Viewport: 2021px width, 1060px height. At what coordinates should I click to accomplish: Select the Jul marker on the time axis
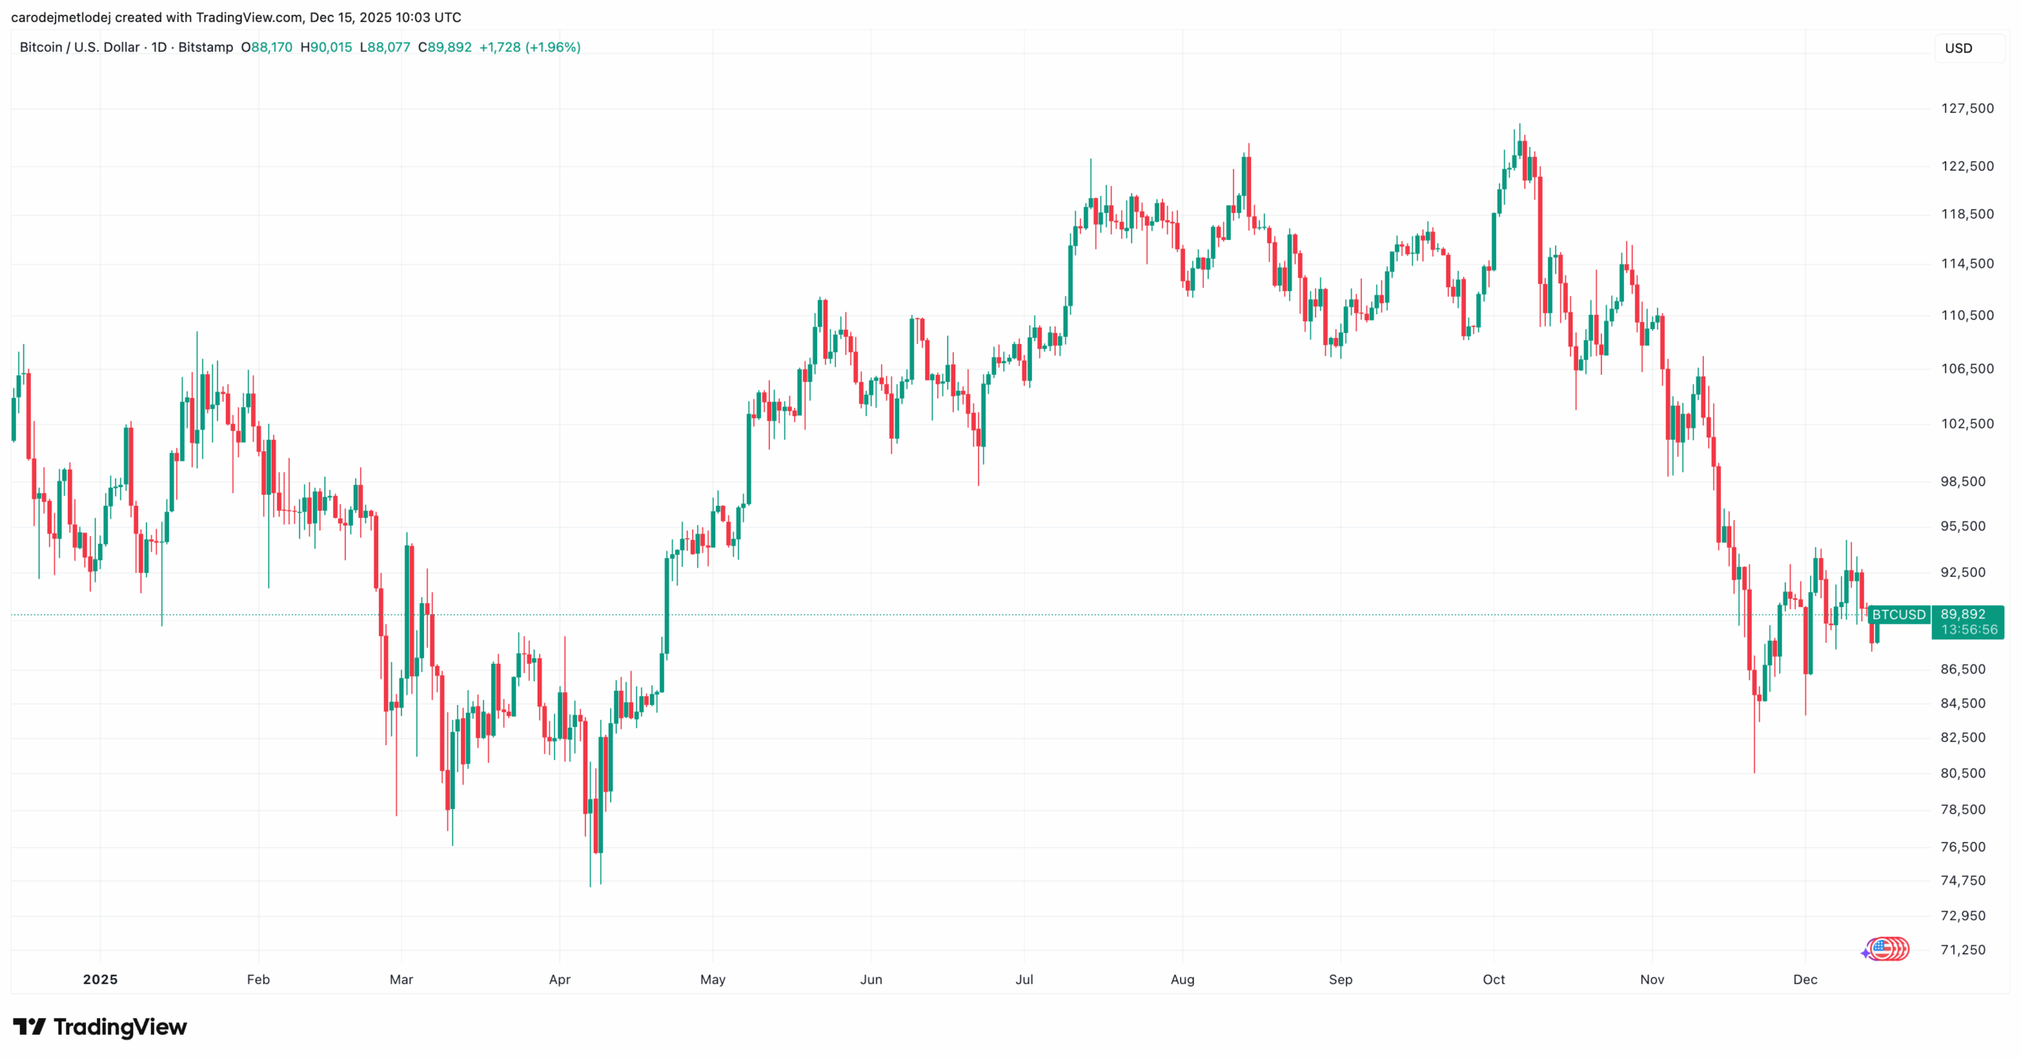[1024, 979]
